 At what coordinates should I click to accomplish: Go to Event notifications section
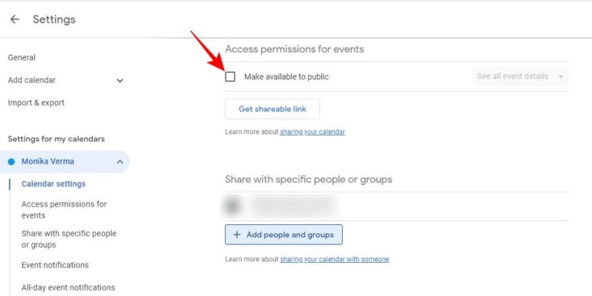55,265
